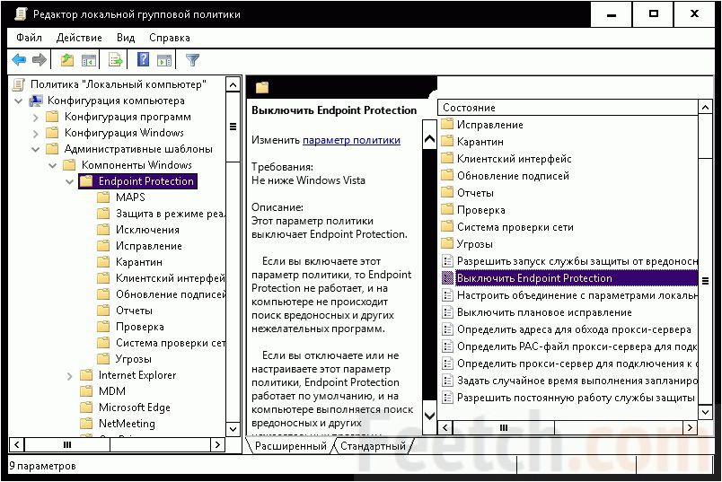722x482 pixels.
Task: Click the Filter funnel toolbar icon
Action: click(192, 60)
